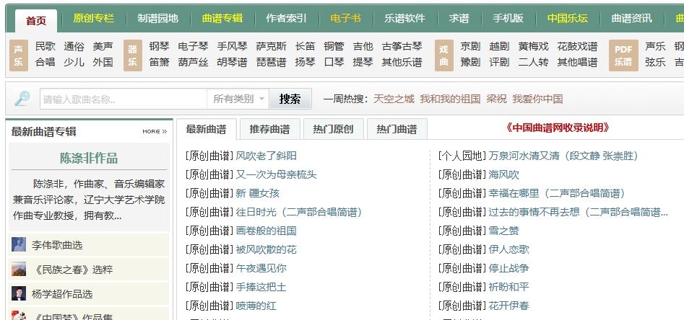Open 作者索引 in the navigation bar

286,18
